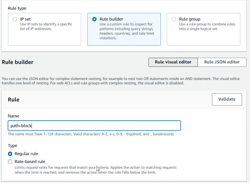
Task: Switch to the Rule visual editor tab
Action: click(x=173, y=62)
